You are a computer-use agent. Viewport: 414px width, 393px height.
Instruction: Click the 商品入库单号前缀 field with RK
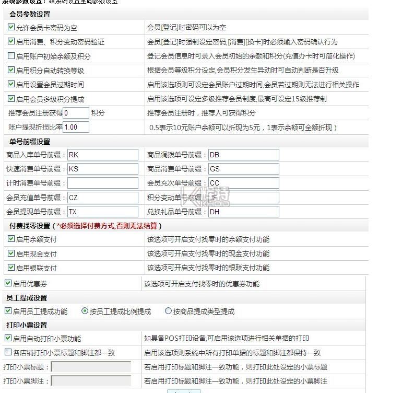(103, 155)
